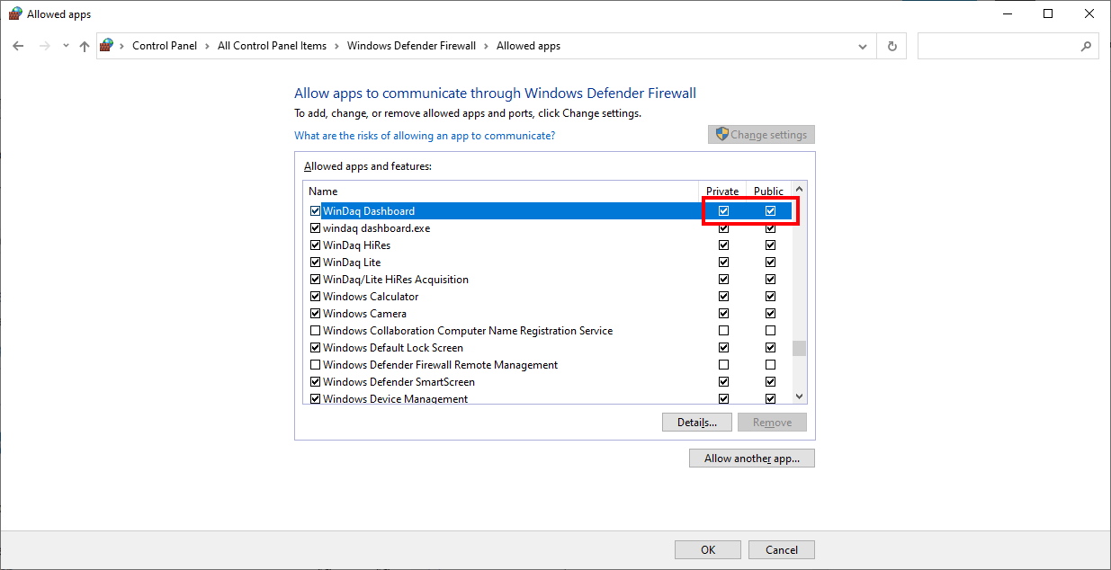Go to All Control Panel Items breadcrumb
Image resolution: width=1111 pixels, height=570 pixels.
click(x=272, y=46)
